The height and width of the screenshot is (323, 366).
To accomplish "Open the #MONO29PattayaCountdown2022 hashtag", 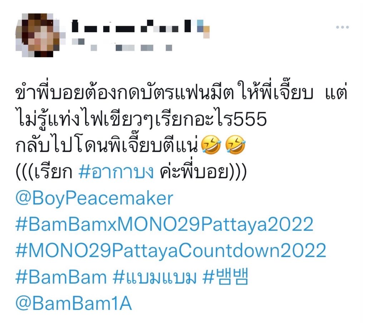I will click(170, 250).
